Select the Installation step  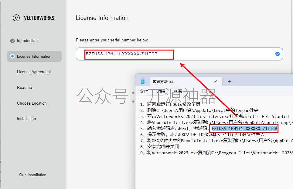pyautogui.click(x=26, y=119)
